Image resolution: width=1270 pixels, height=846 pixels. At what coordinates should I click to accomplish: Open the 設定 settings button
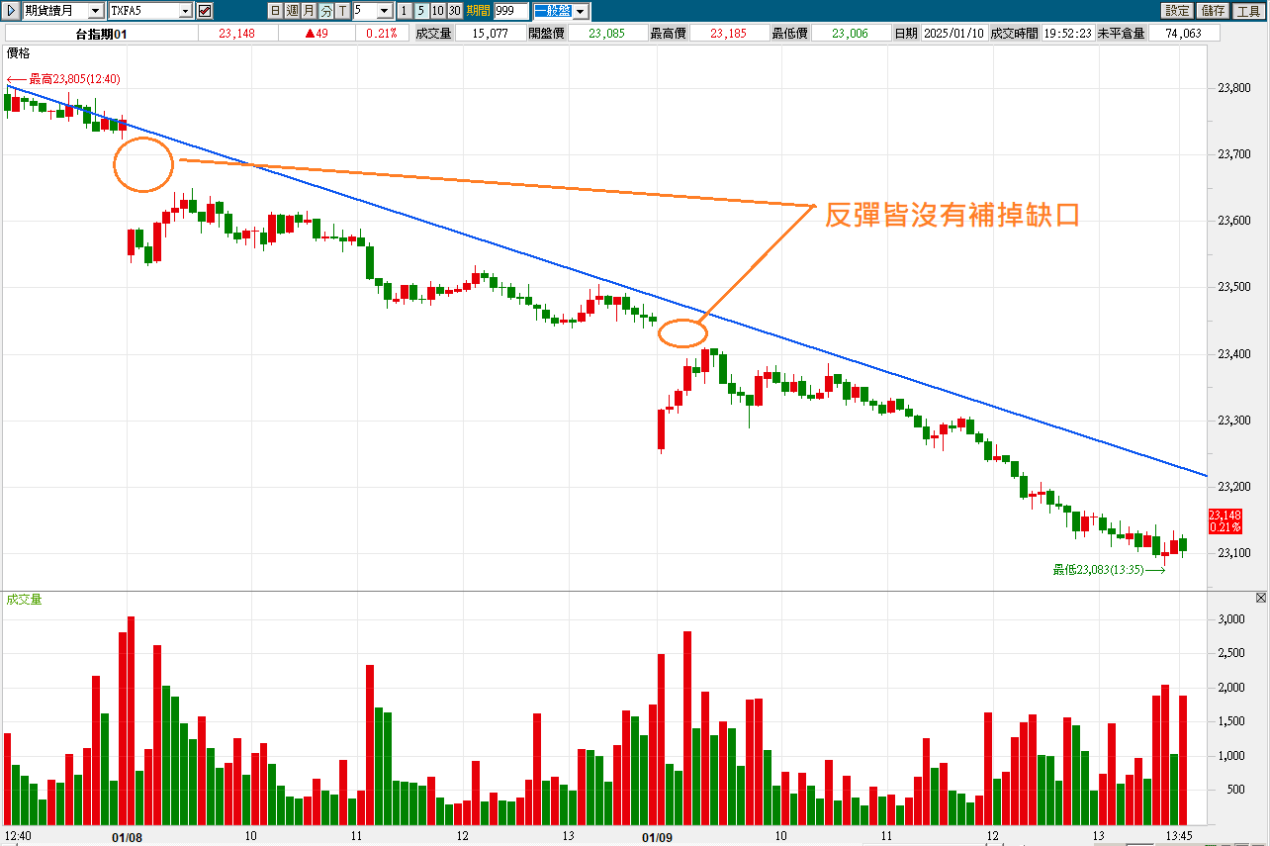(x=1177, y=11)
